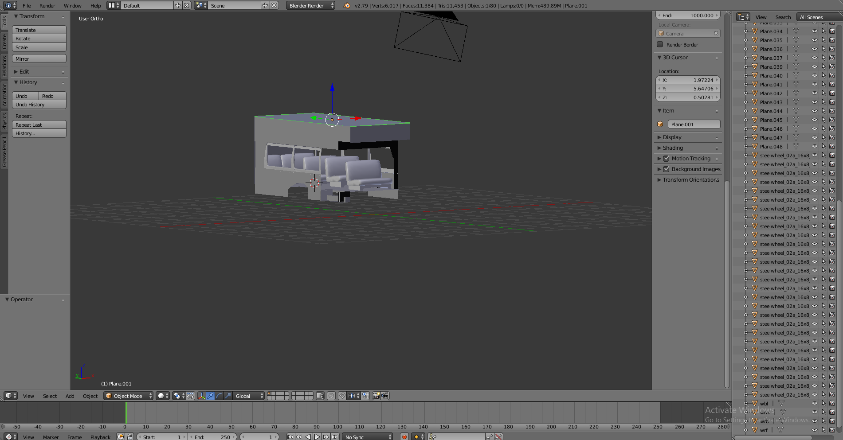Open the pivot point selector
The image size is (843, 440).
[x=179, y=396]
